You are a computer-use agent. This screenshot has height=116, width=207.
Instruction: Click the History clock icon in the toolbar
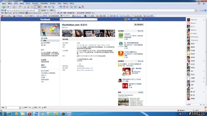(49, 7)
